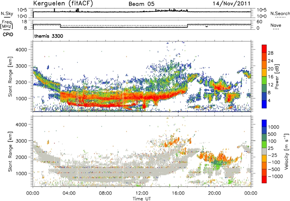This screenshot has height=201, width=290.
Task: Pick the dark green 8–12 dB colorbar segment
Action: coord(264,89)
